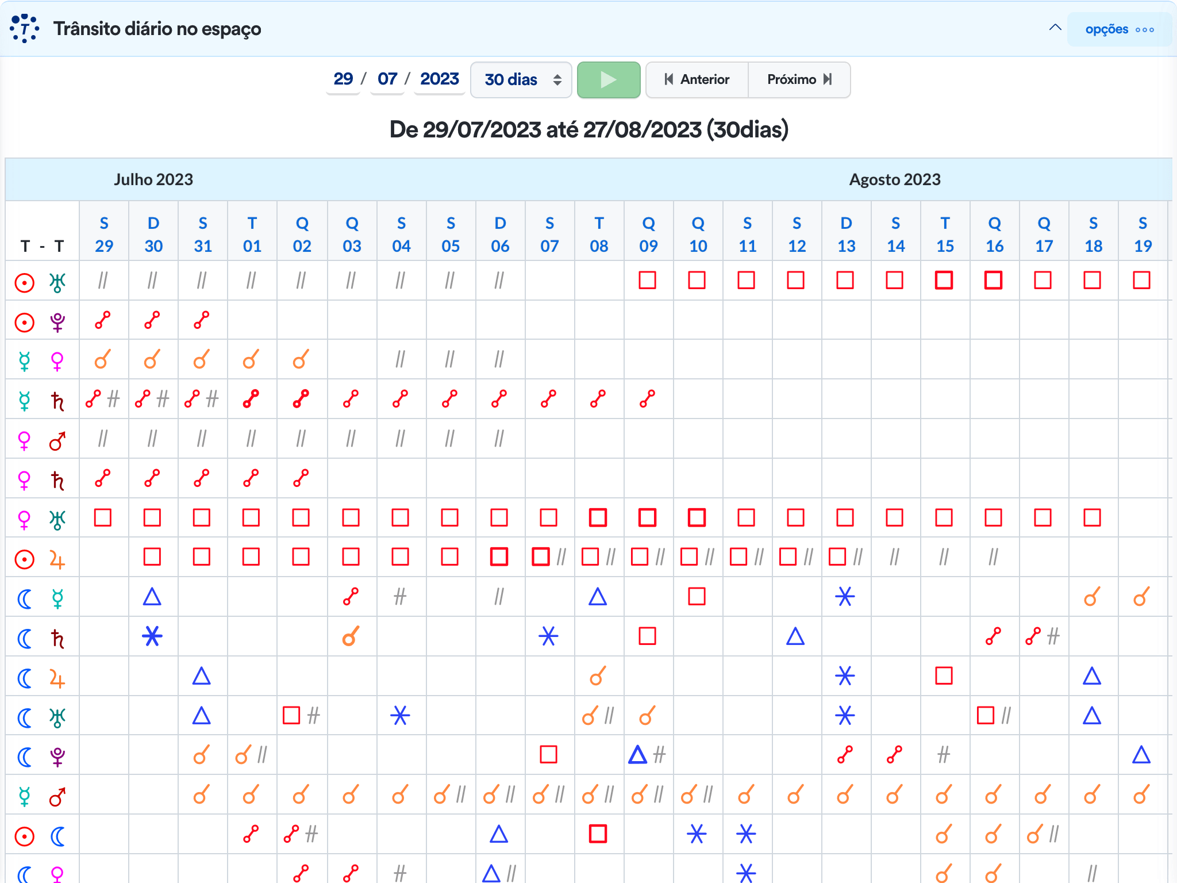The height and width of the screenshot is (883, 1177).
Task: Select the T 01 day column header
Action: click(252, 234)
